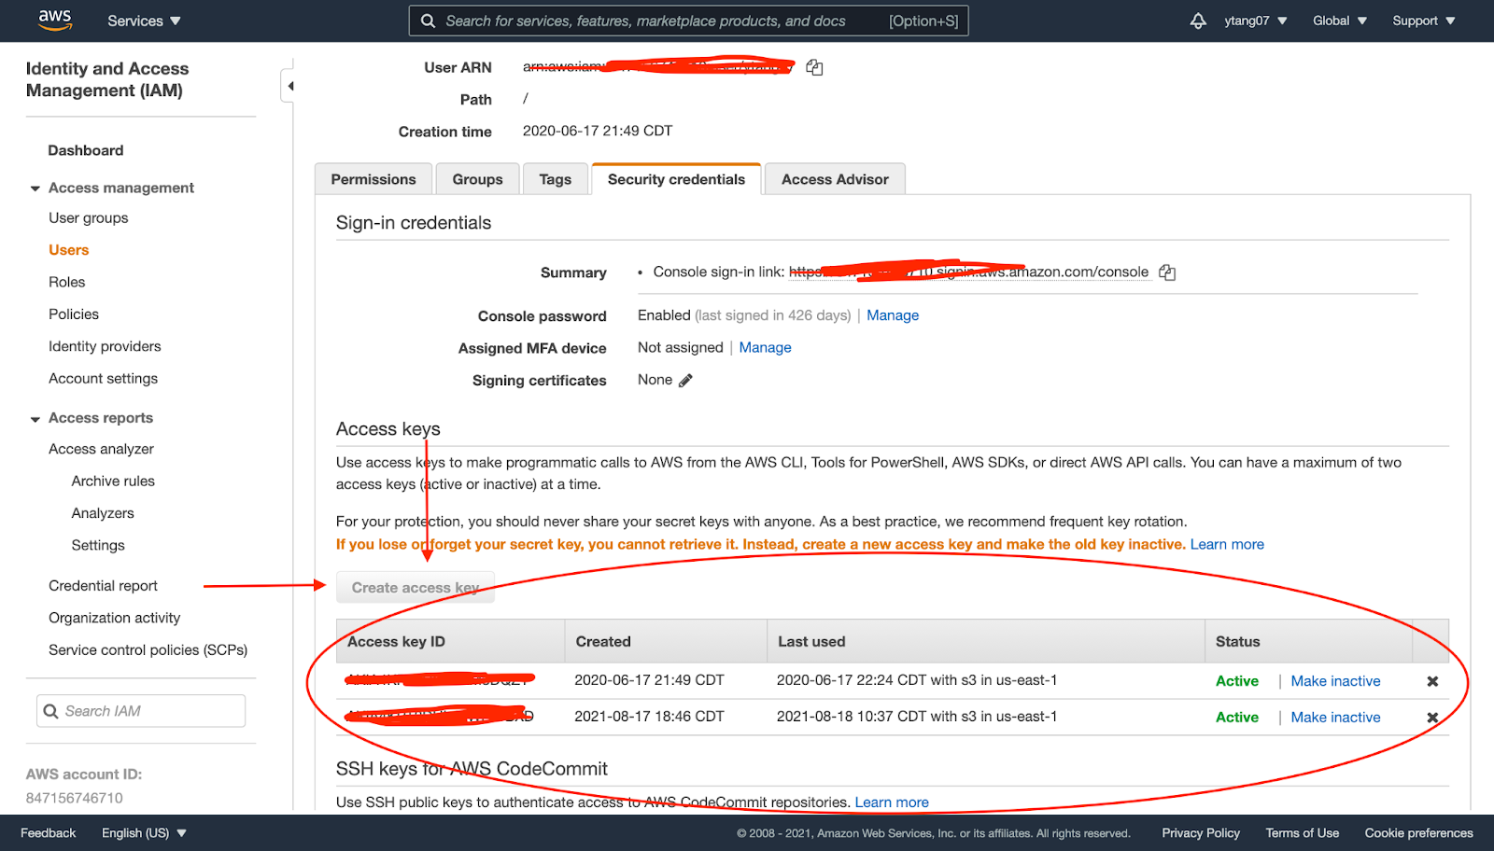This screenshot has width=1494, height=851.
Task: Open Dashboard in the IAM sidebar
Action: 86,150
